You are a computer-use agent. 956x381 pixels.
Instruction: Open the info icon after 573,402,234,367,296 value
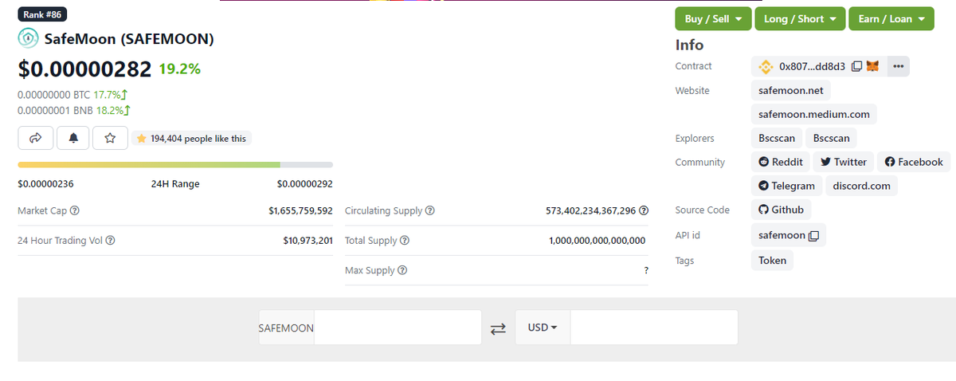point(644,211)
